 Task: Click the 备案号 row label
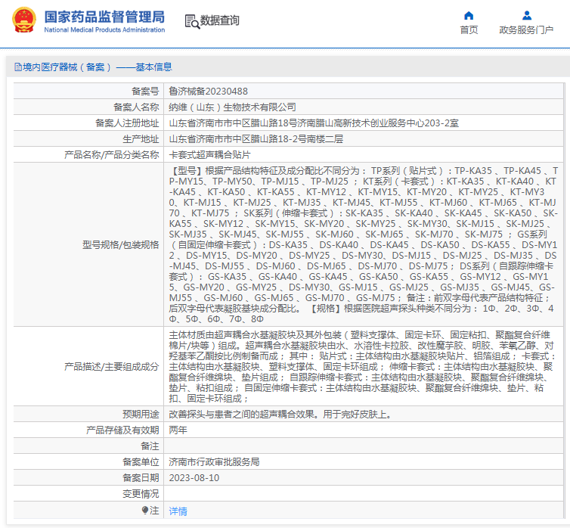145,92
